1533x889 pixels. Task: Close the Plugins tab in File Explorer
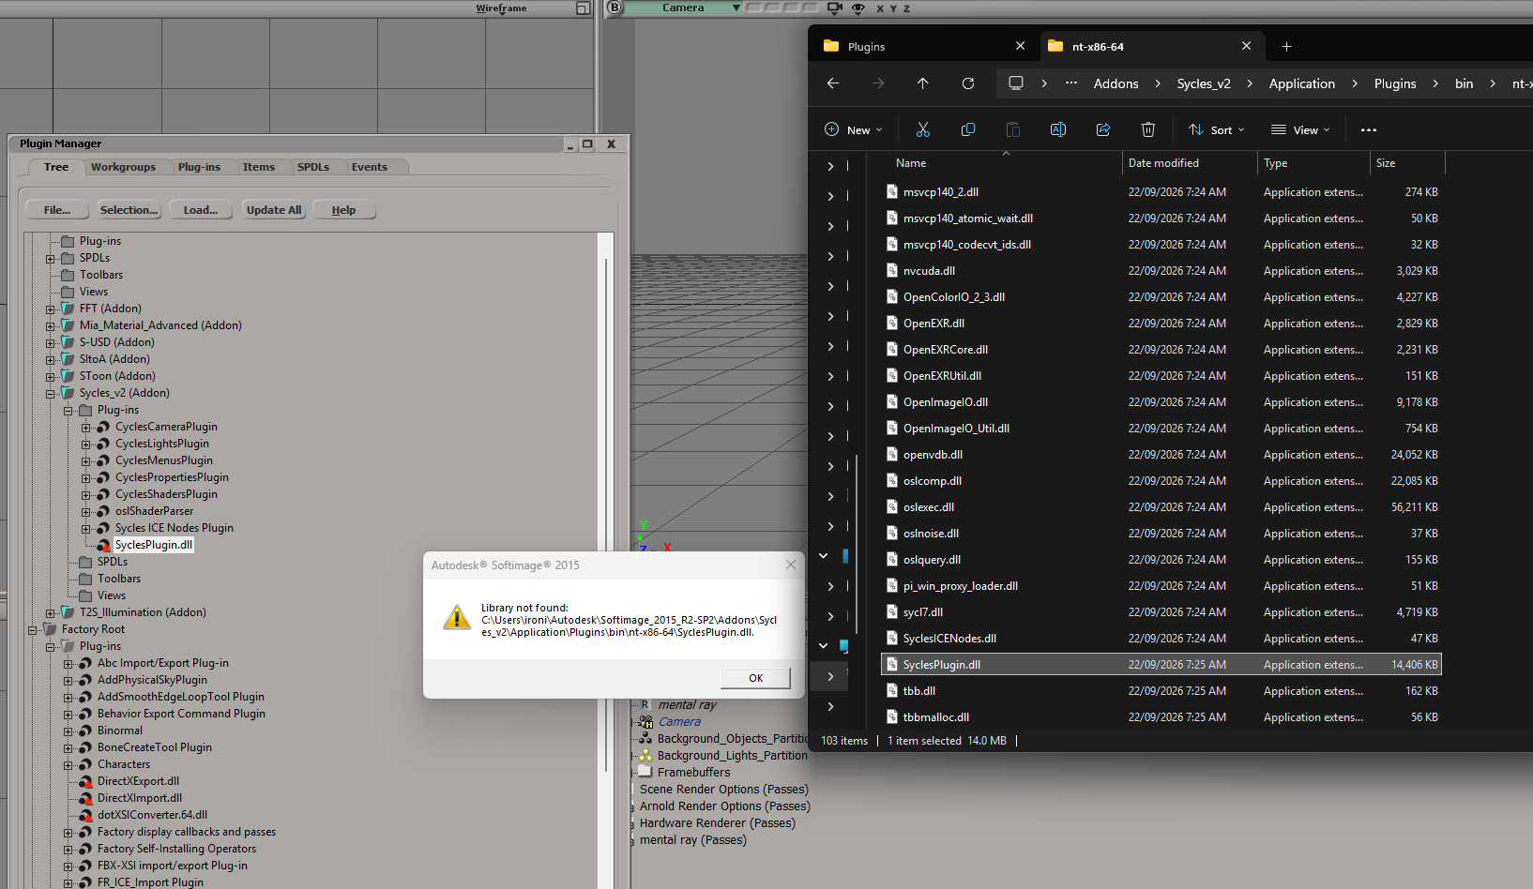[1021, 46]
